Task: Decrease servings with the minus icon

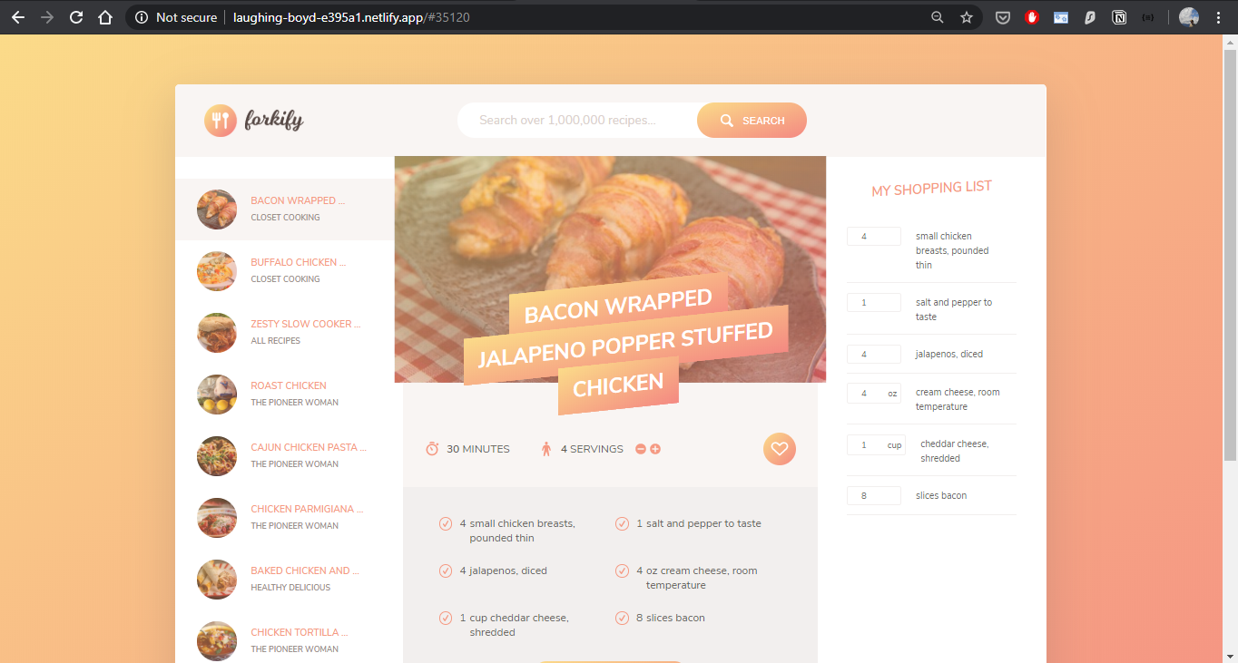Action: pos(641,449)
